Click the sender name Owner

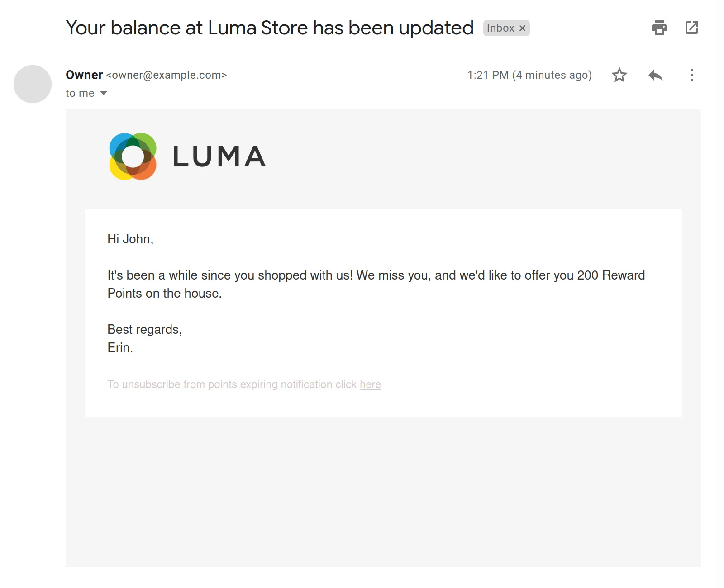[x=84, y=75]
